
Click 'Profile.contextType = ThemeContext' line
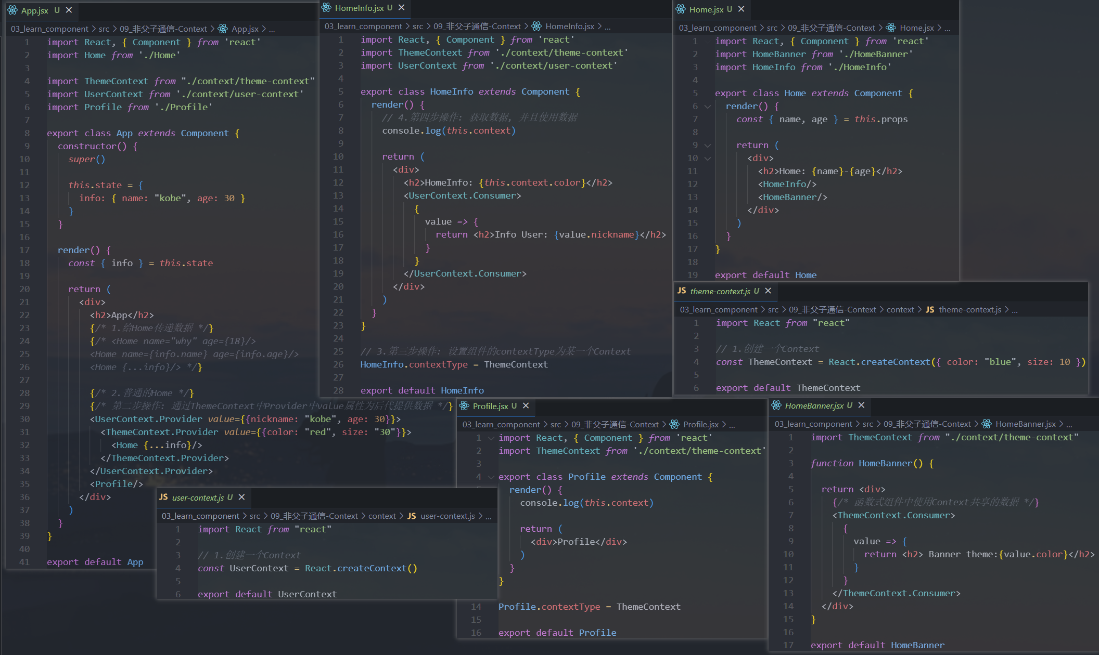click(589, 607)
